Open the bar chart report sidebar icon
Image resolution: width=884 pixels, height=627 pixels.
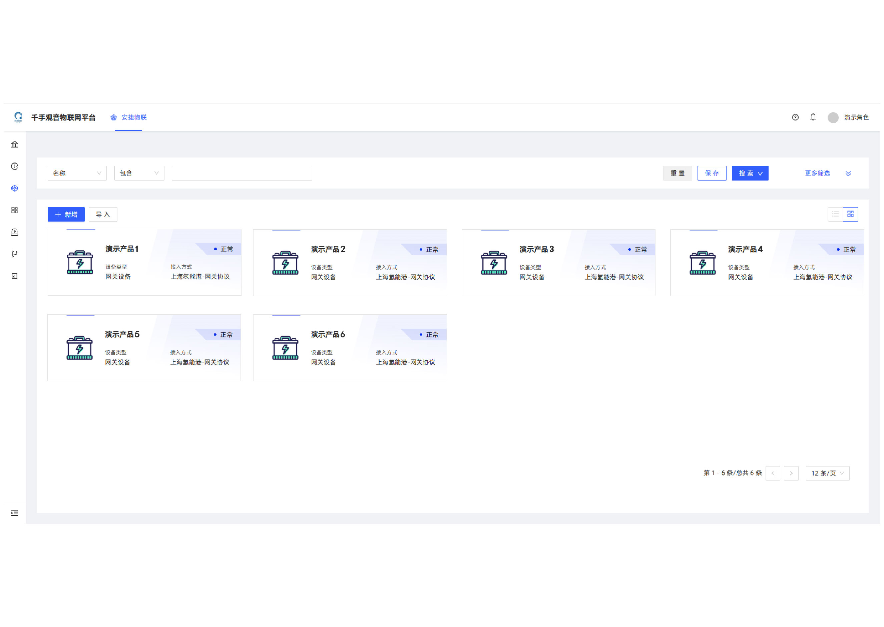click(x=15, y=276)
